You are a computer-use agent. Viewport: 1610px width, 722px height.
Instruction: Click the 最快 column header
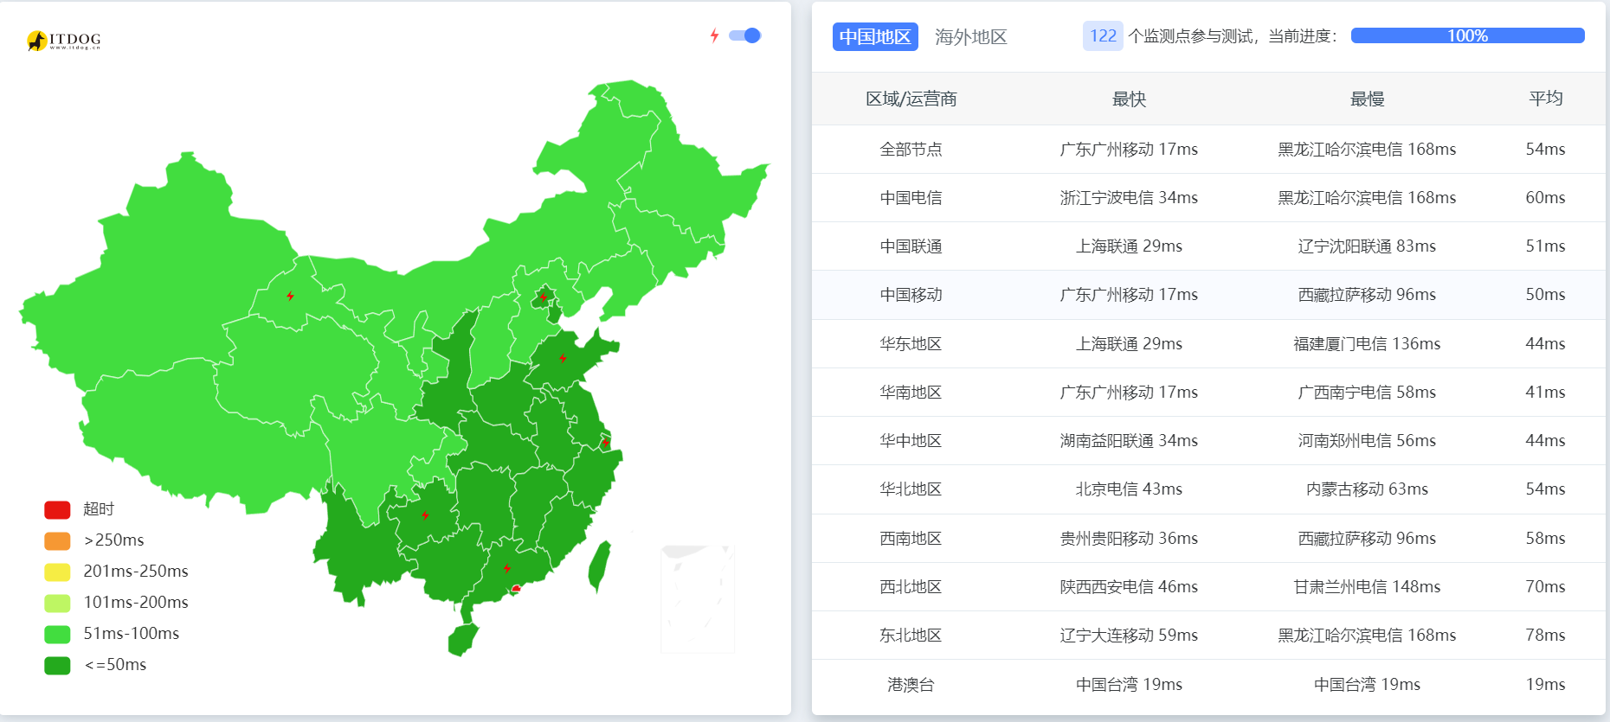tap(1129, 99)
